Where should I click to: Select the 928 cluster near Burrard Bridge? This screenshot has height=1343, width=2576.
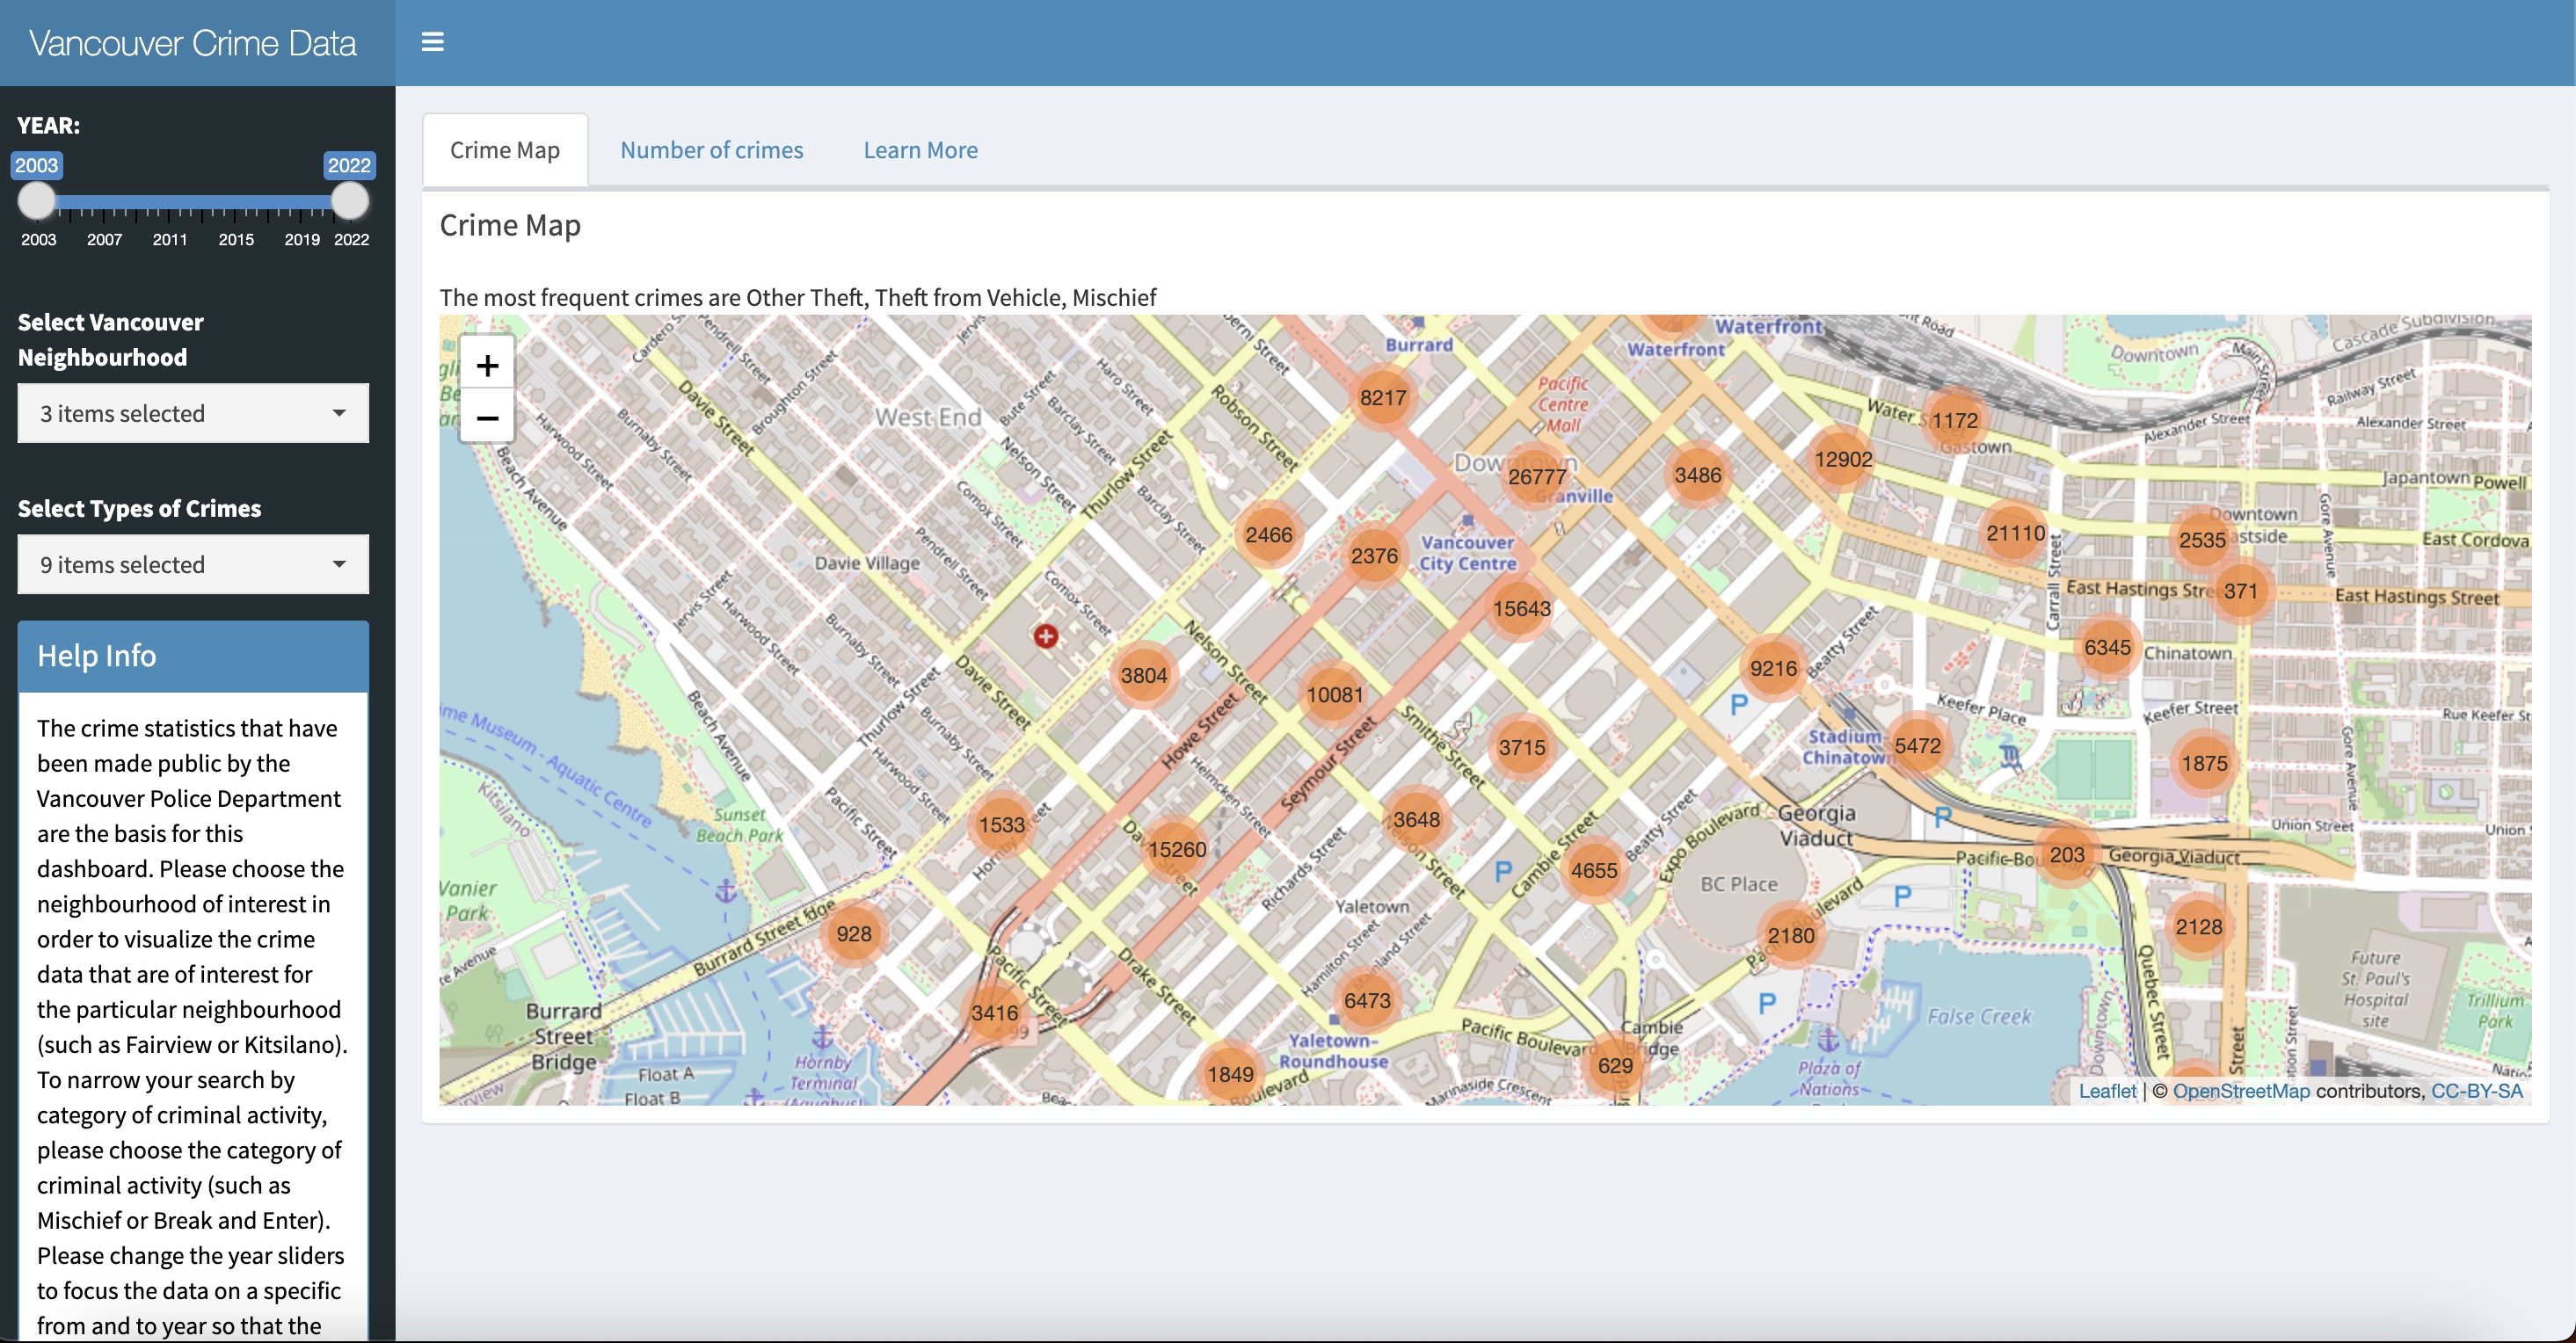click(x=853, y=933)
